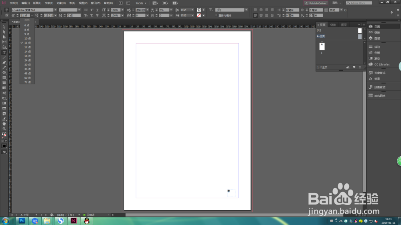Click the delete page trash icon

(x=360, y=67)
